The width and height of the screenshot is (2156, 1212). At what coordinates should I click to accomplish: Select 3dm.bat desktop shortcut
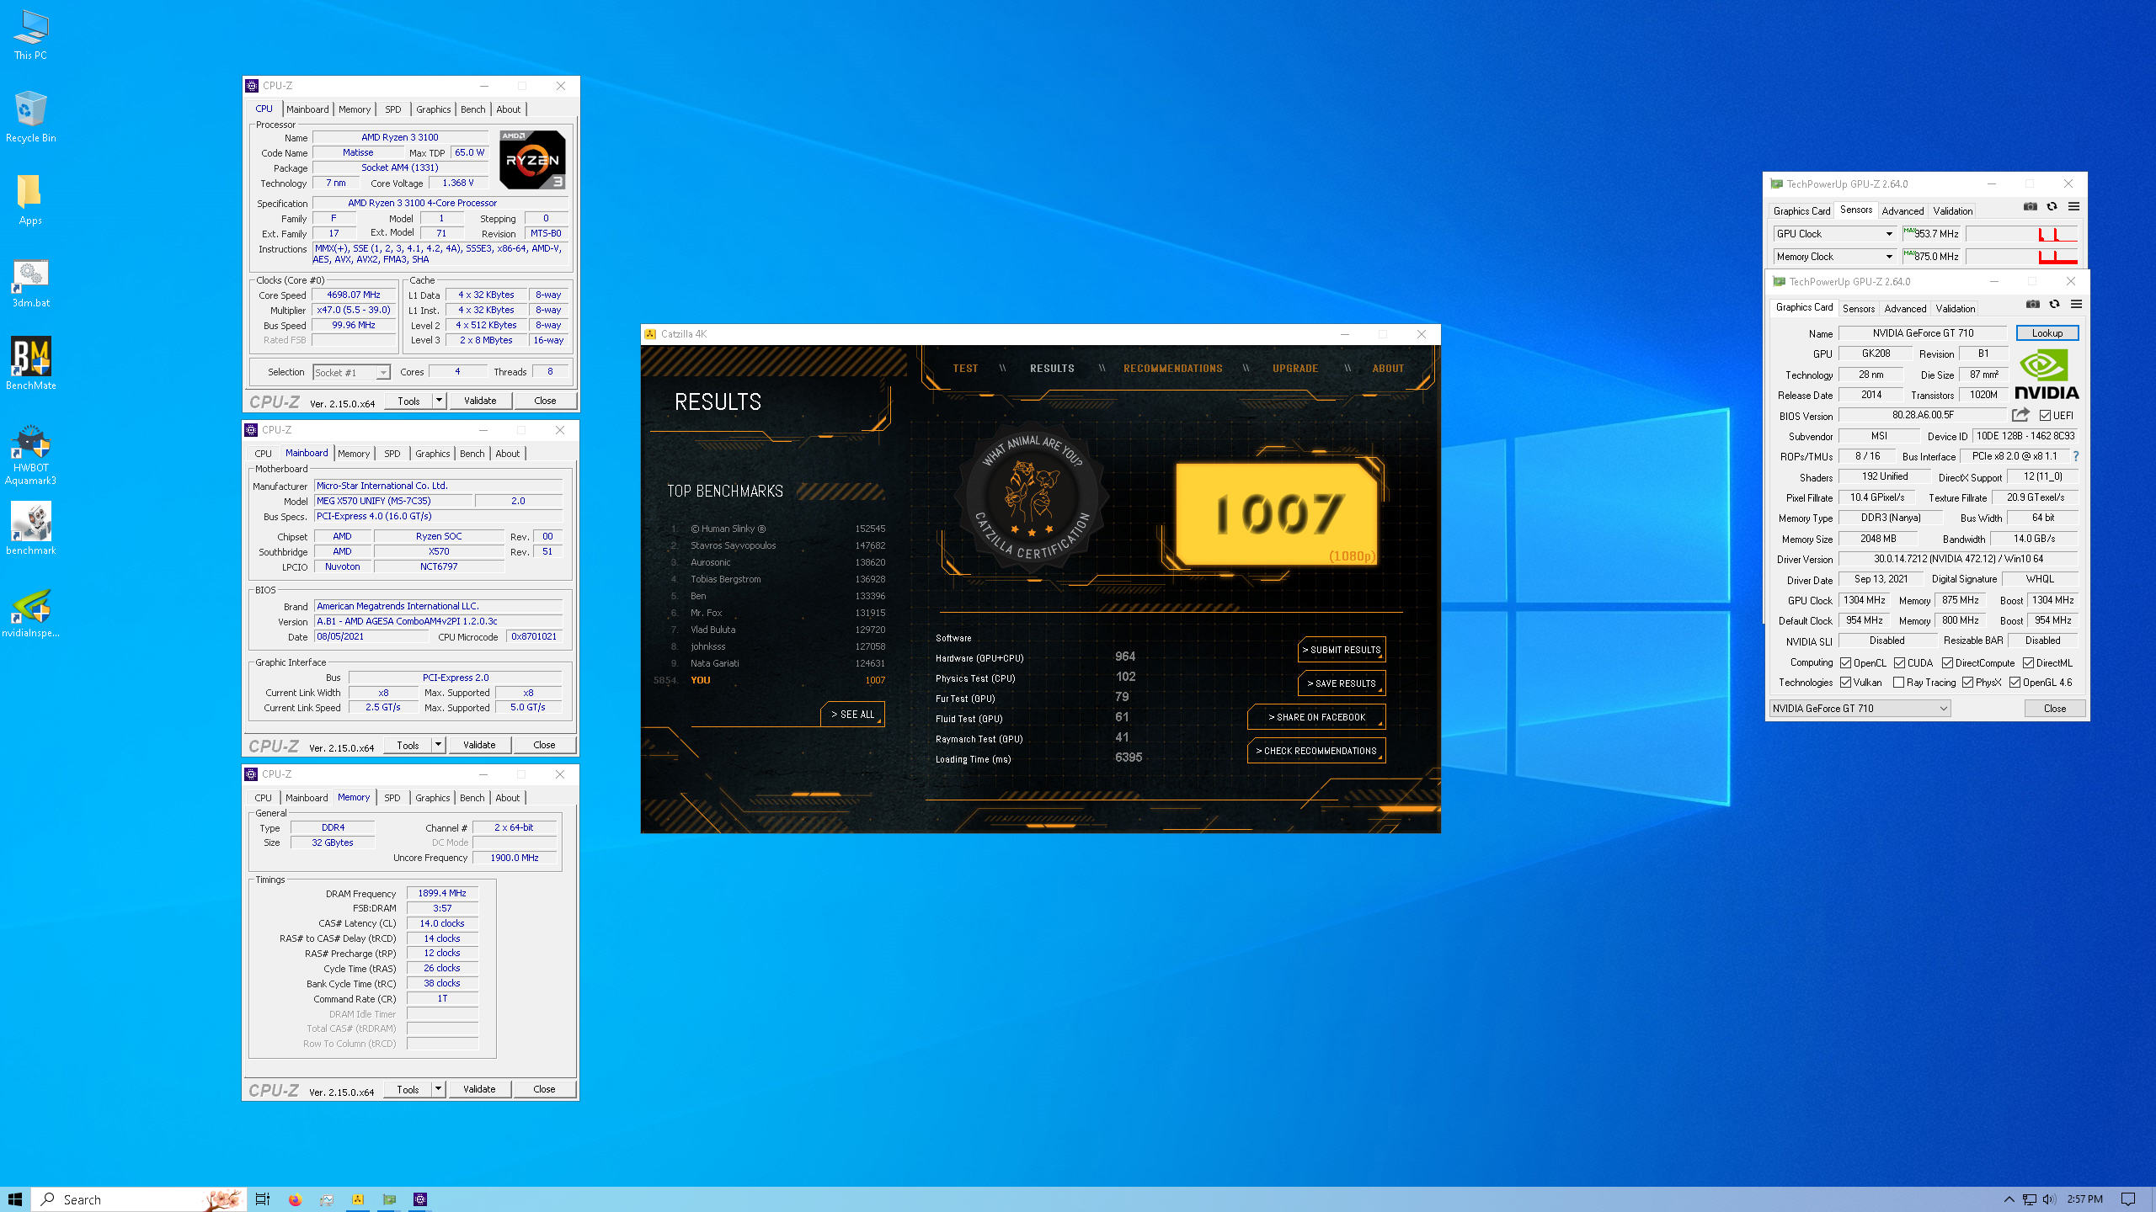tap(30, 284)
